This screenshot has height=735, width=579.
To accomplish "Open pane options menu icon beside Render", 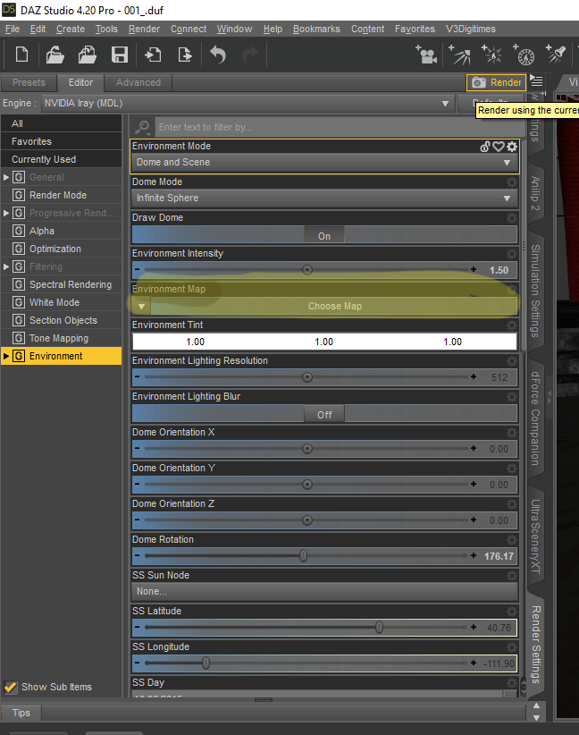I will [536, 80].
